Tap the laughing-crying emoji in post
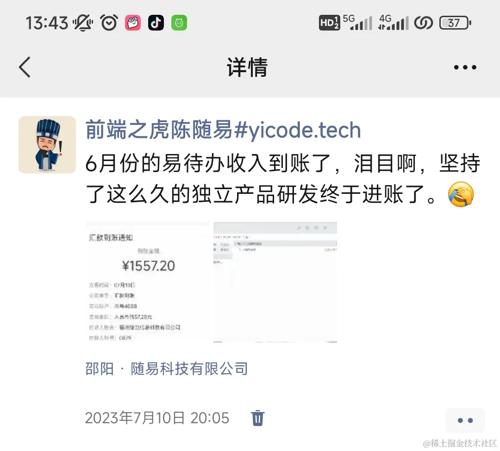The image size is (500, 451). (x=461, y=195)
